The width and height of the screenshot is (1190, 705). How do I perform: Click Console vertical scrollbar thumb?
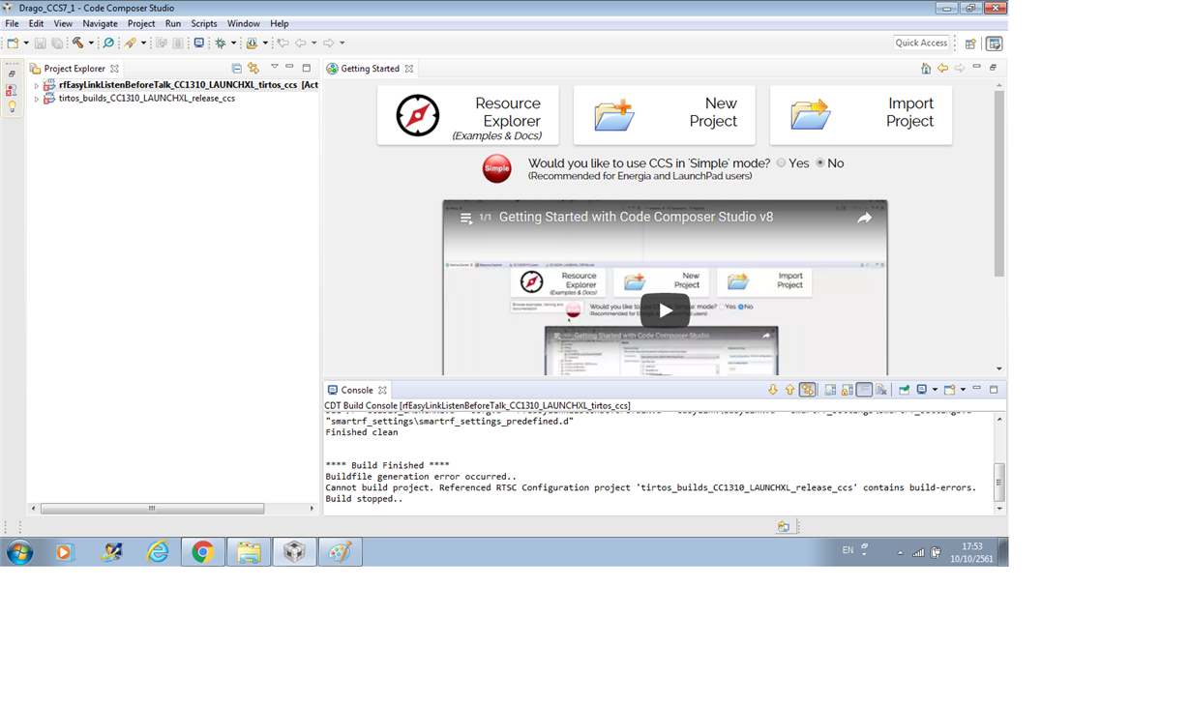pyautogui.click(x=999, y=482)
